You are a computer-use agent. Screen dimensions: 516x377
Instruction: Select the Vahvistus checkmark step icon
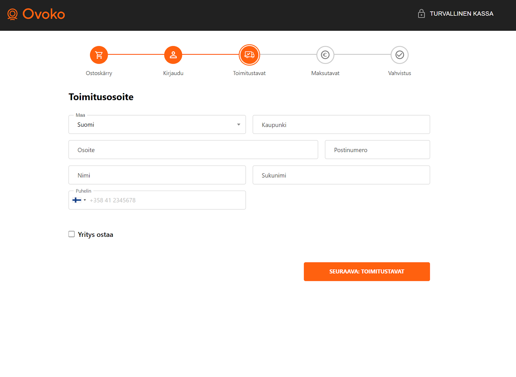pyautogui.click(x=400, y=55)
